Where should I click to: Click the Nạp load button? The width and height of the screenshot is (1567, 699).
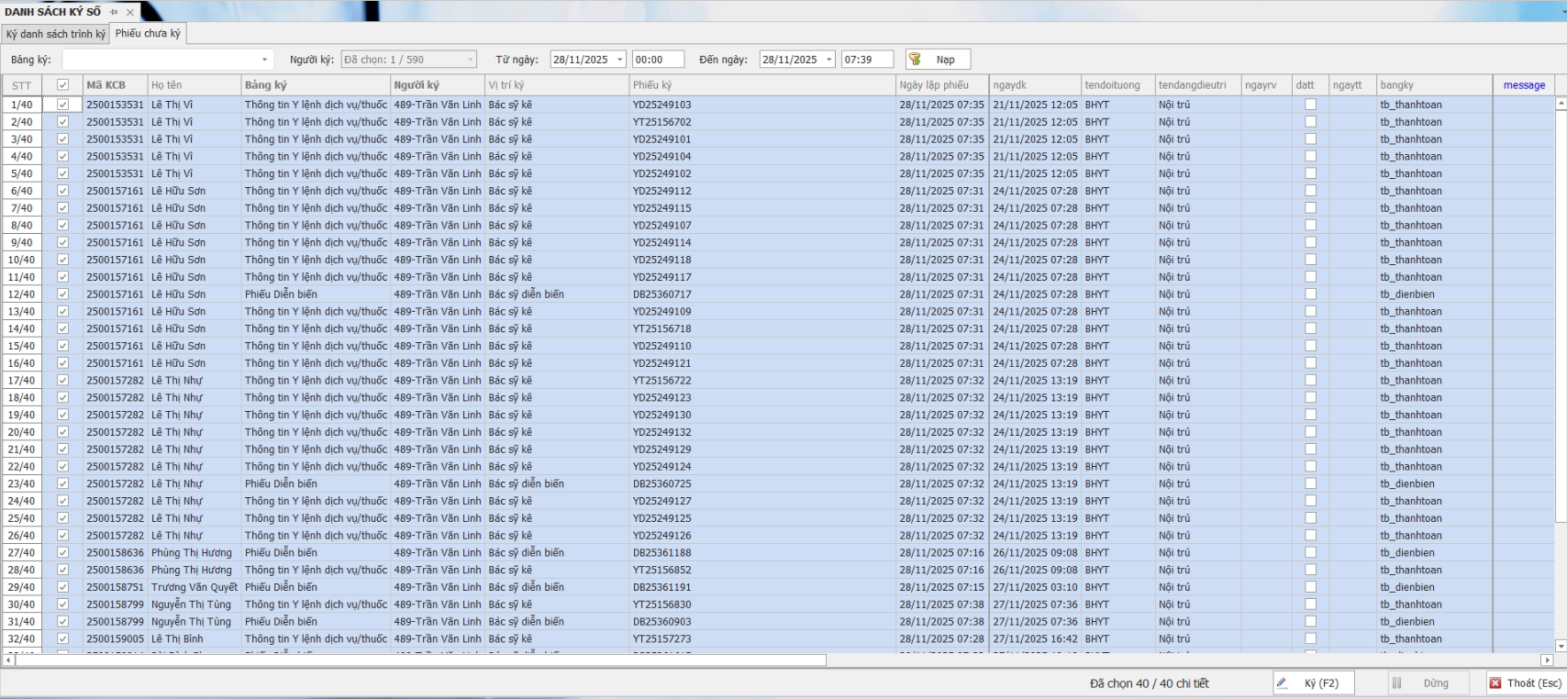coord(937,60)
